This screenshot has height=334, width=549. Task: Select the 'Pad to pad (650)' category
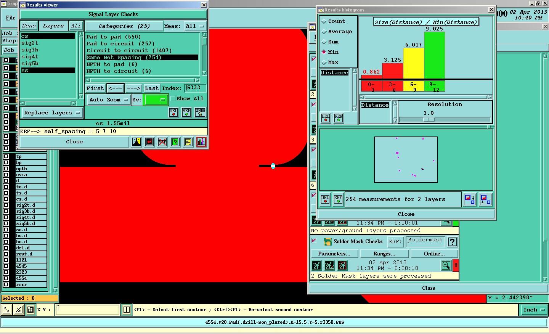click(114, 37)
